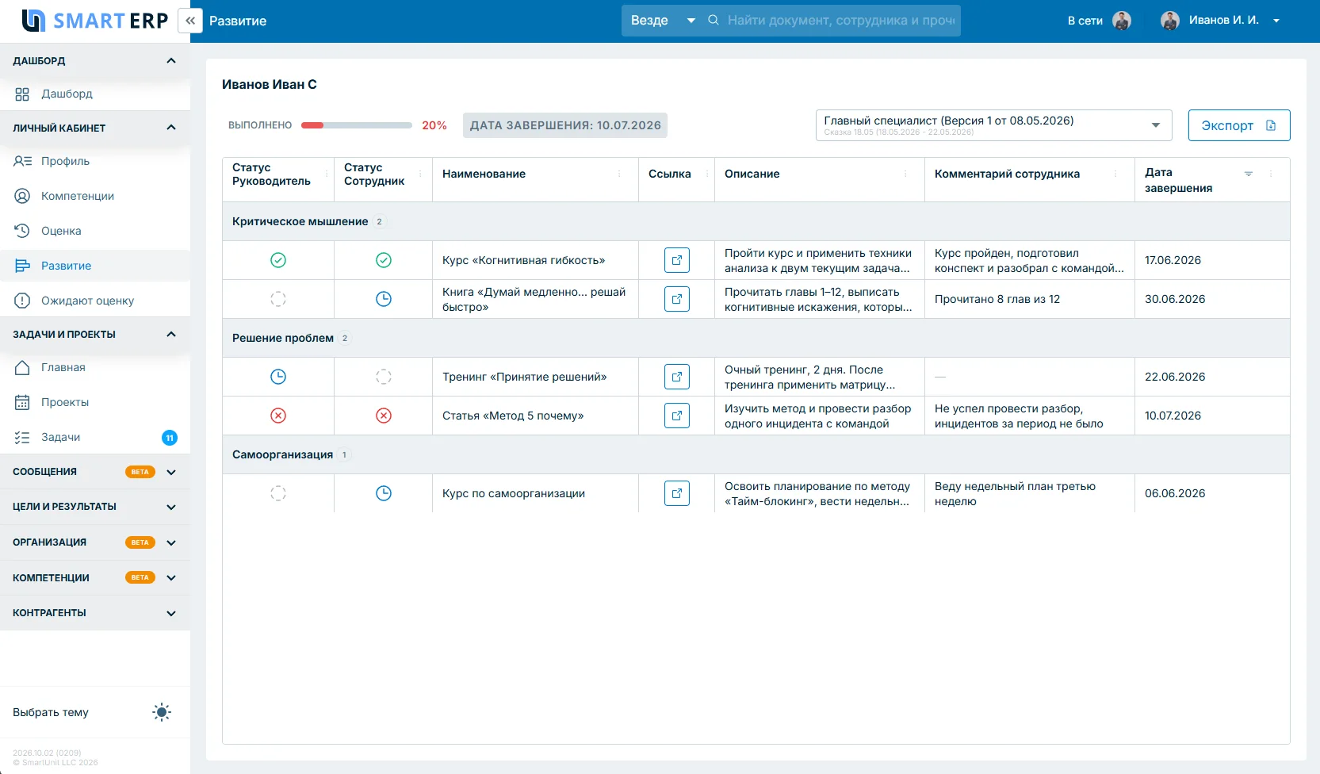Toggle theme with the sun icon
Image resolution: width=1320 pixels, height=774 pixels.
pyautogui.click(x=162, y=712)
